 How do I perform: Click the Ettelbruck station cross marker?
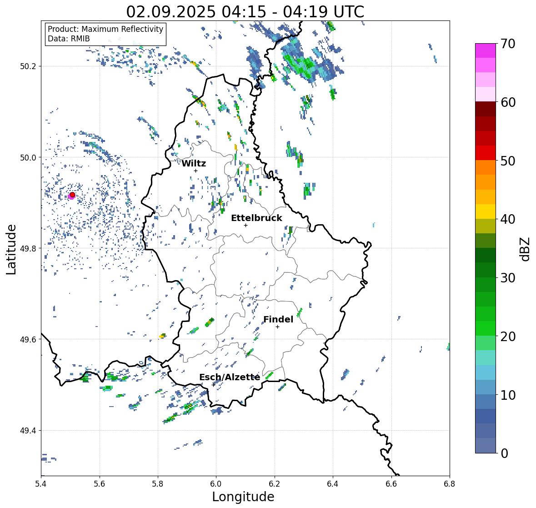click(x=245, y=225)
